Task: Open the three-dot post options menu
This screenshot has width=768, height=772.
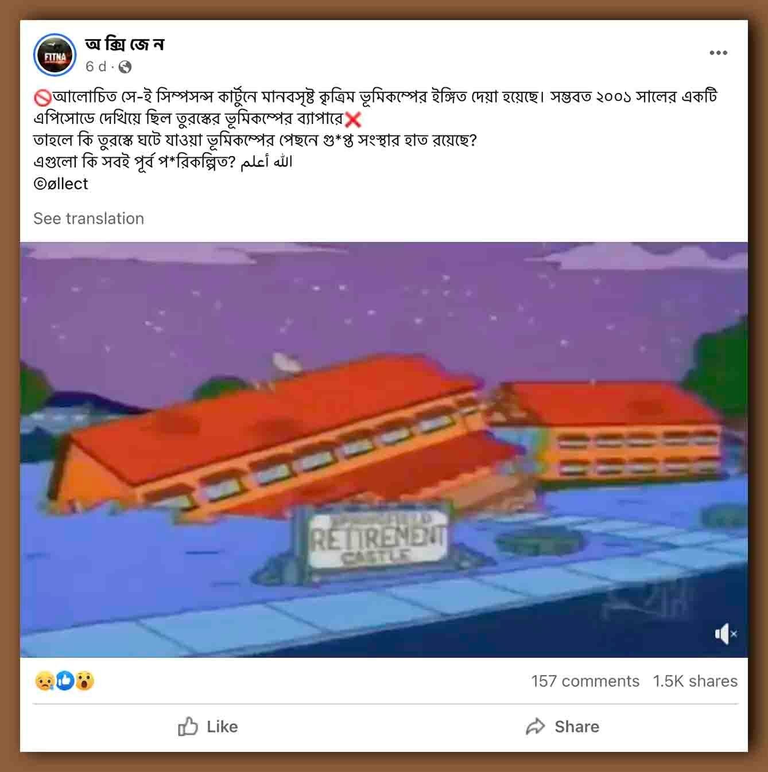Action: pos(718,53)
